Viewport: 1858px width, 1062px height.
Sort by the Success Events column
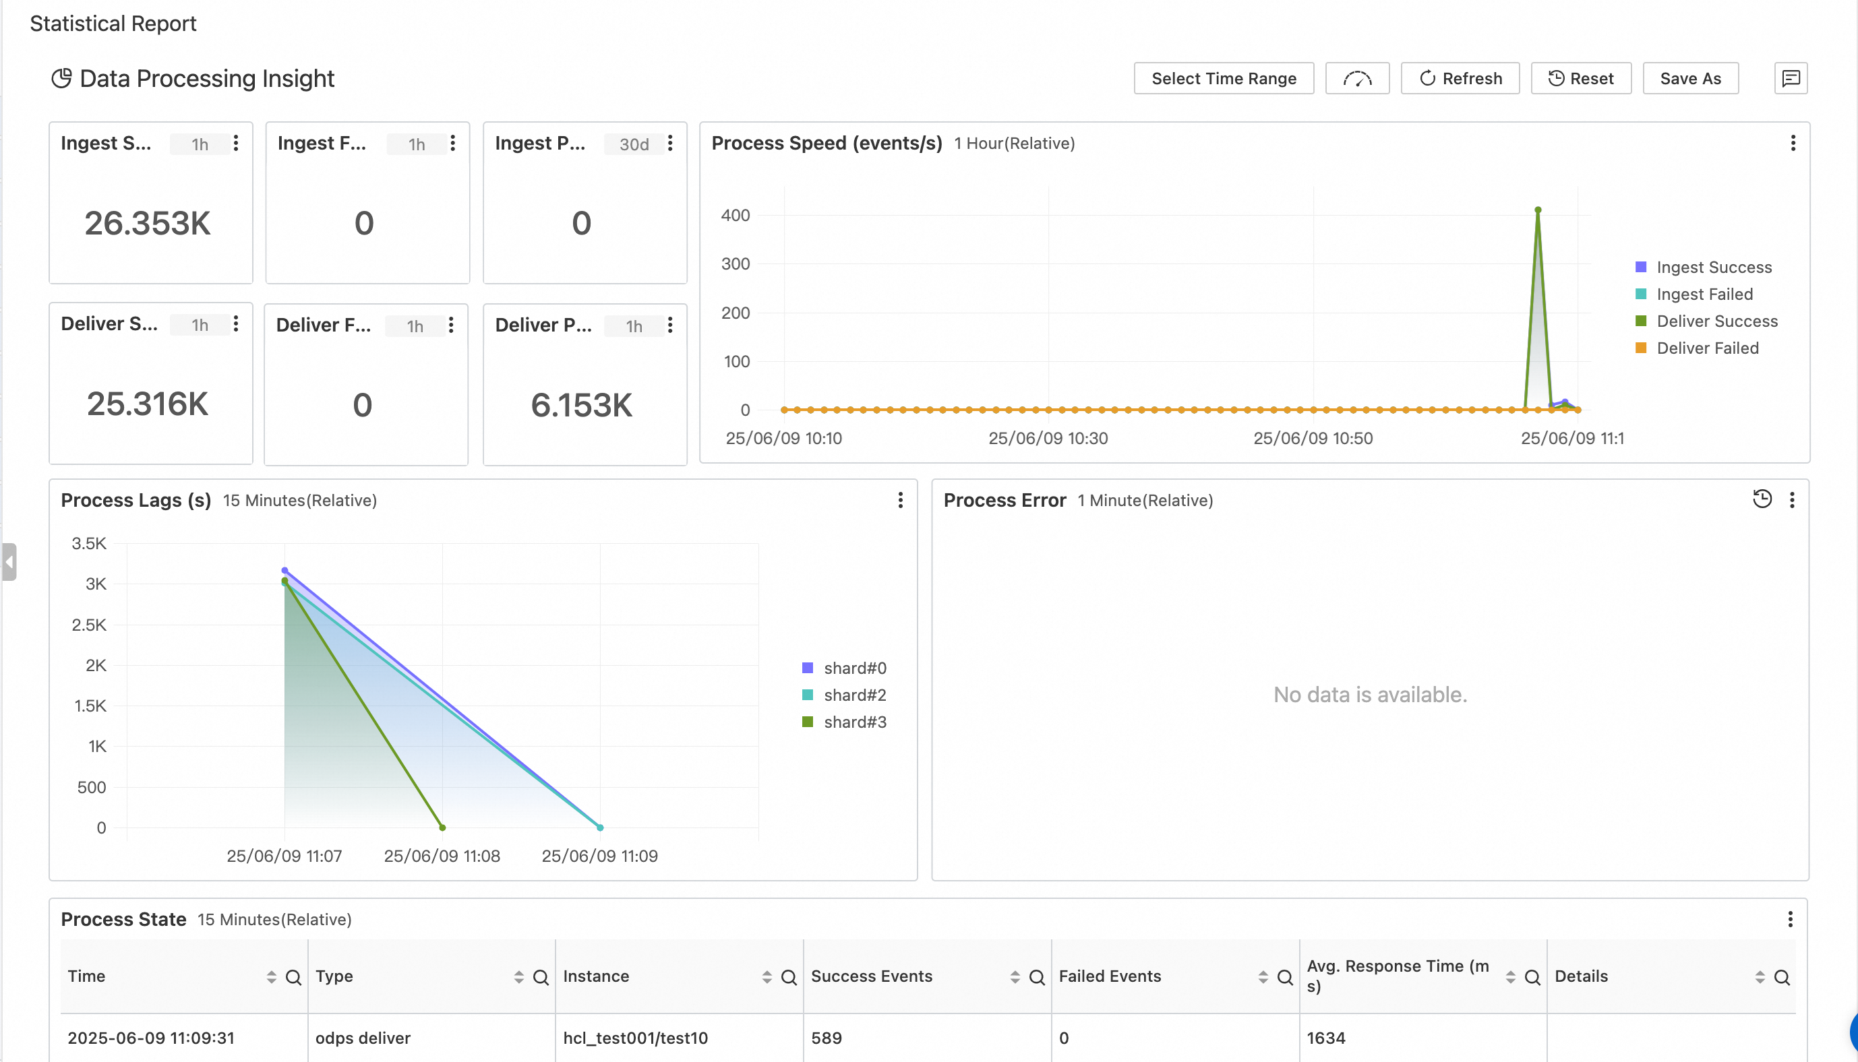[x=1014, y=976]
